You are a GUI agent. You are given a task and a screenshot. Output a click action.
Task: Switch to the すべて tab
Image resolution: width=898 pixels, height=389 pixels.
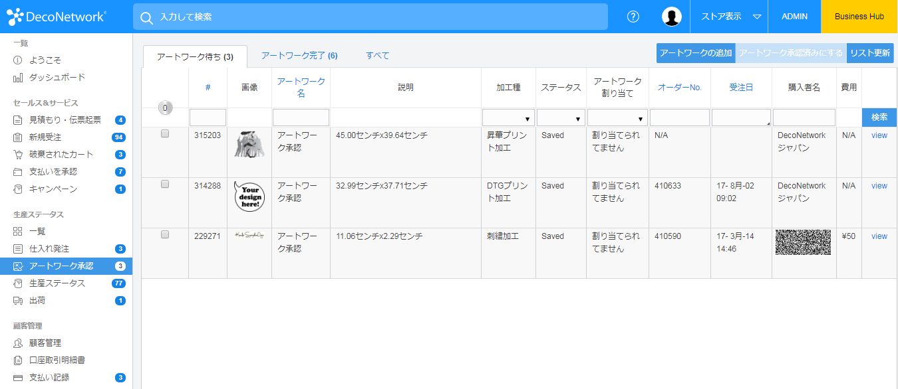point(377,56)
